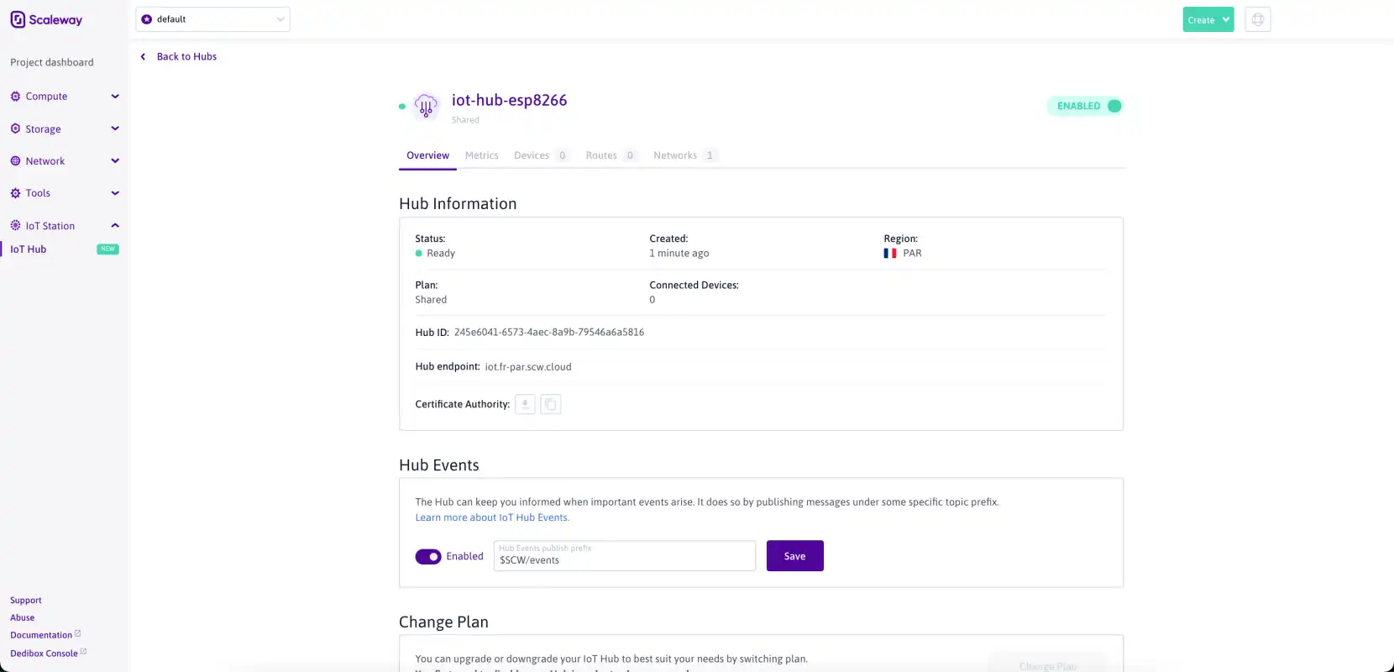Expand the Storage menu chevron
The image size is (1394, 672).
point(115,129)
